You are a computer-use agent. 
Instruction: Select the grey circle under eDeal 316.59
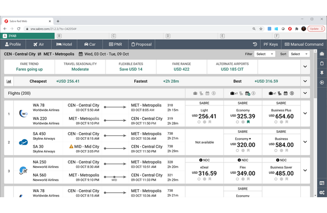point(205,179)
